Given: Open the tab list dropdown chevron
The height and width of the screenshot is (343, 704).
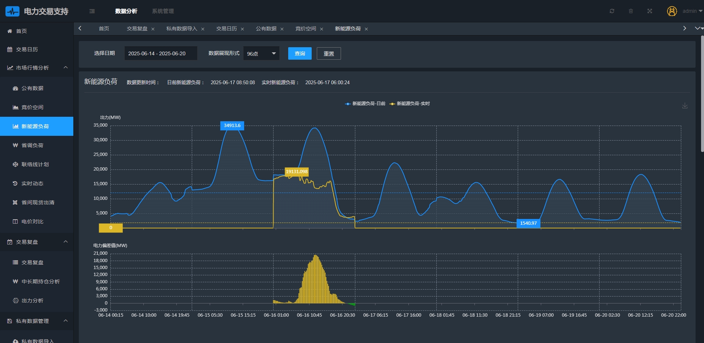Looking at the screenshot, I should (x=697, y=28).
